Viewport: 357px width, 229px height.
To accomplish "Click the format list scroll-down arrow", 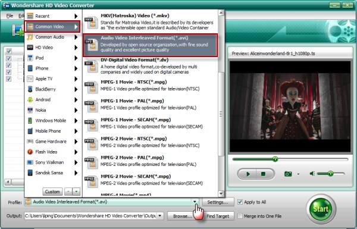I will click(221, 194).
